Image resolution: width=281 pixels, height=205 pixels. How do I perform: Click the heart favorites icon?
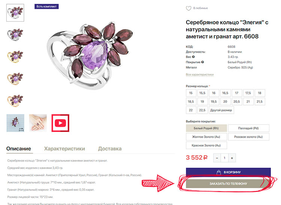click(x=189, y=8)
